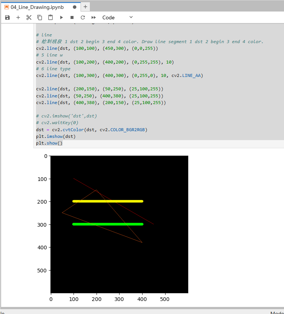Restart kernel and run all cells

(94, 17)
